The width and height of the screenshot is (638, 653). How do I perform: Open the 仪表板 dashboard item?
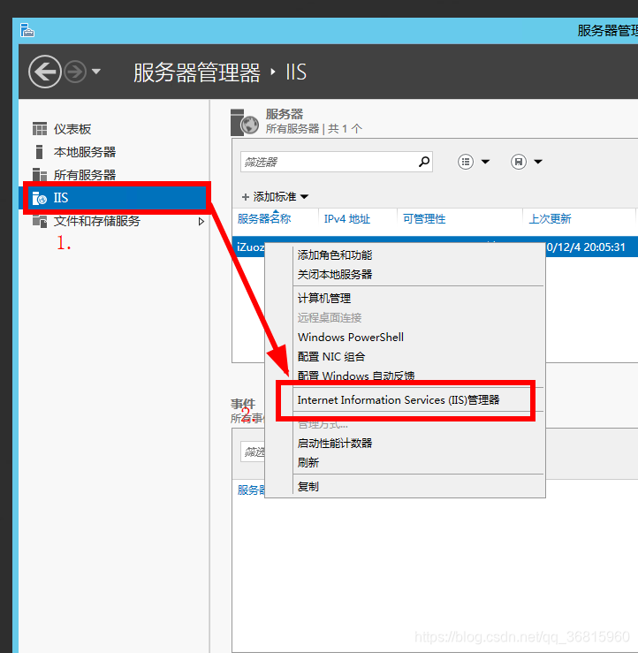click(x=72, y=129)
